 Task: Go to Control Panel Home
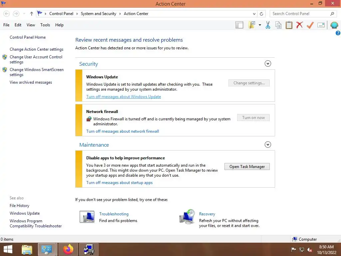[x=28, y=37]
